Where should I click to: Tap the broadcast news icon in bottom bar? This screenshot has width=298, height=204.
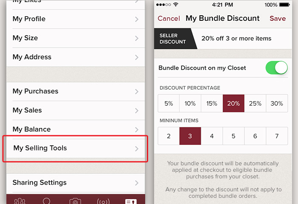[x=103, y=201]
